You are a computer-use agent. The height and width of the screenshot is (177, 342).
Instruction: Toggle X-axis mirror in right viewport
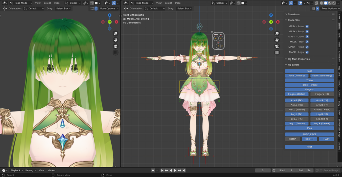tap(317, 8)
